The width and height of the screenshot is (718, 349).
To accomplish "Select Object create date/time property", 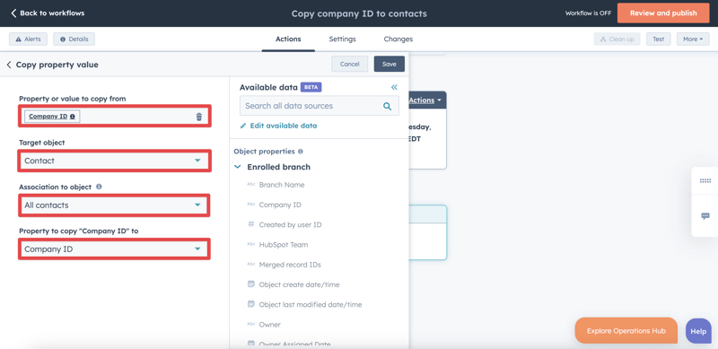I will point(299,284).
